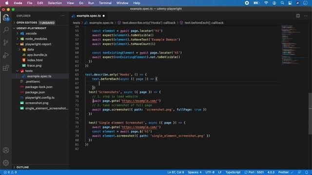Screen dimensions: 312x175
Task: Open Explorer views and more actions ellipsis
Action: (x=63, y=16)
